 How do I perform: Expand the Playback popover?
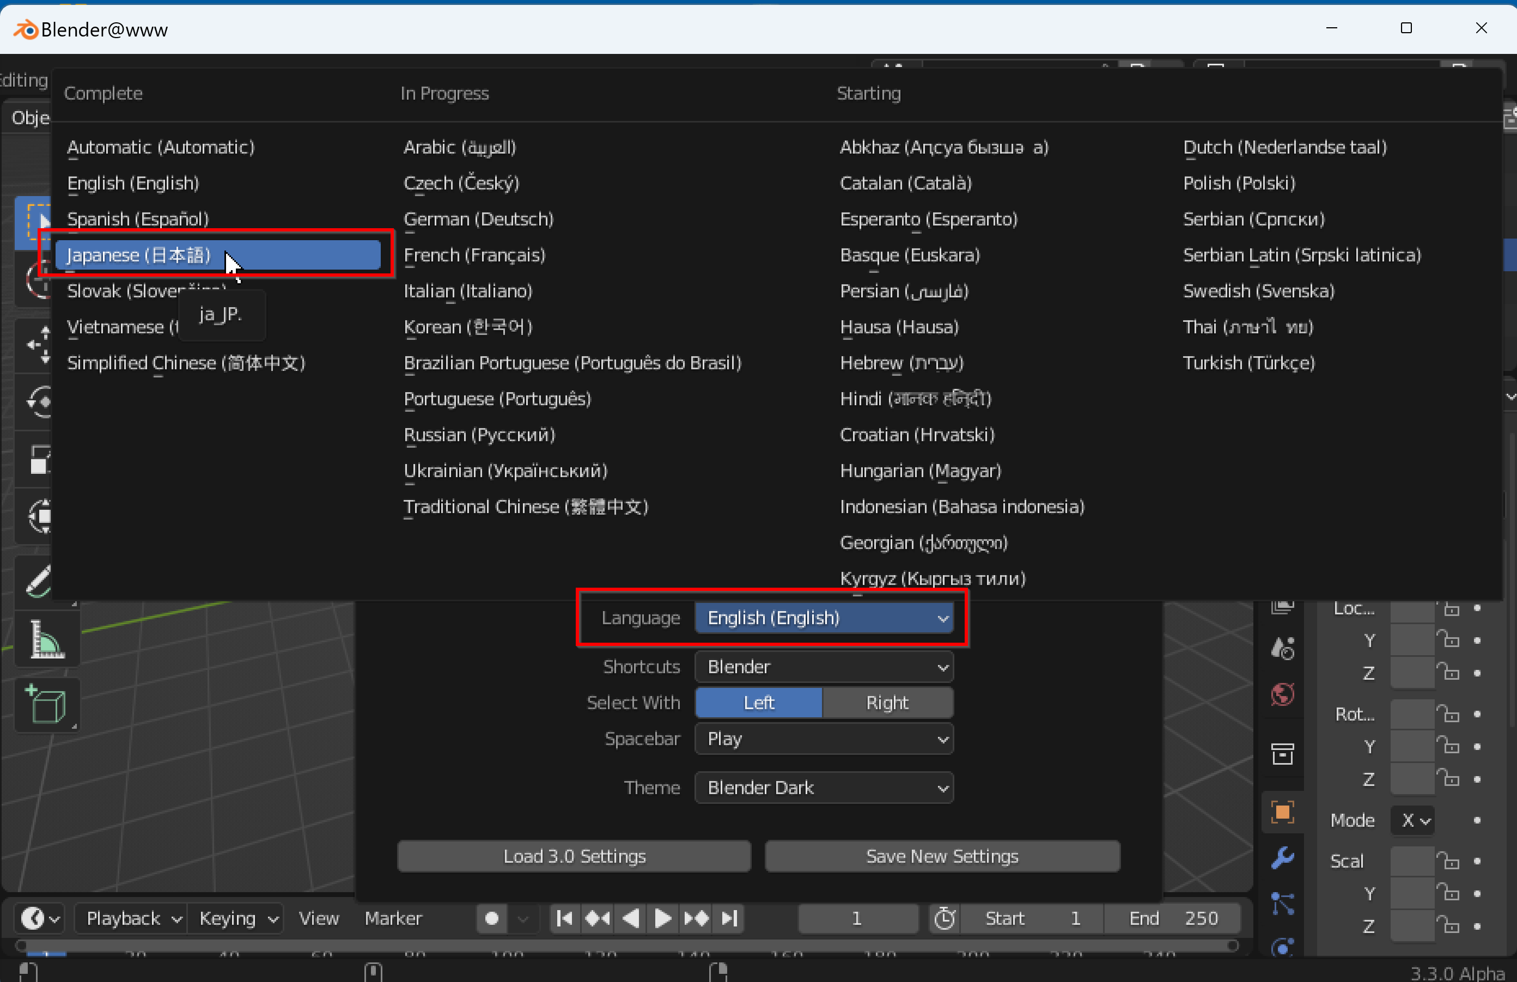(131, 918)
